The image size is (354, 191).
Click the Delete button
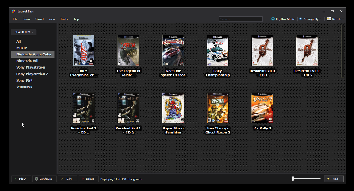(x=88, y=179)
